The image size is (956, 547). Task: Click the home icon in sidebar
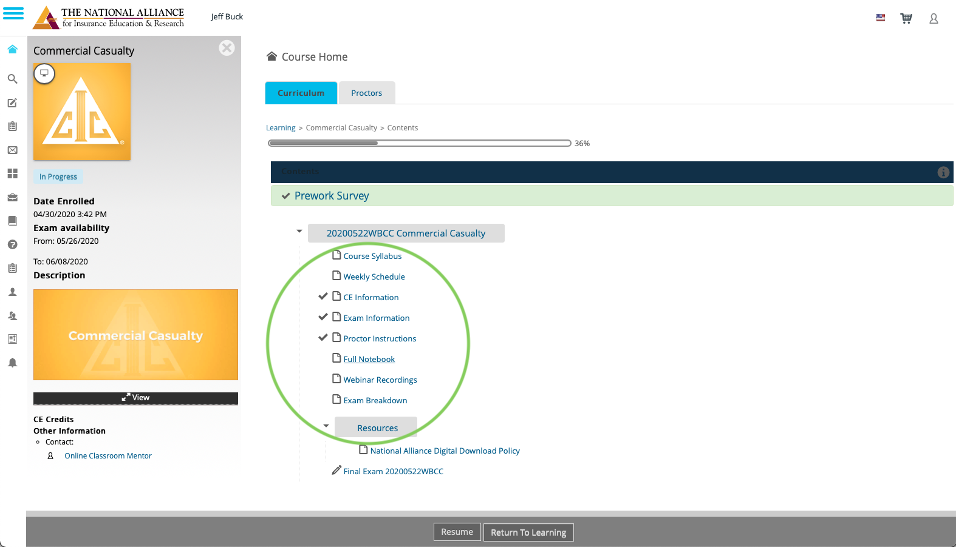(x=12, y=49)
